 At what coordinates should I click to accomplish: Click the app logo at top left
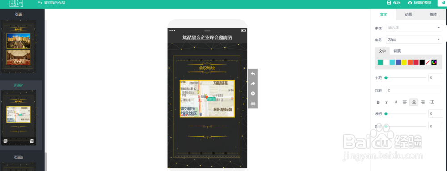16,4
